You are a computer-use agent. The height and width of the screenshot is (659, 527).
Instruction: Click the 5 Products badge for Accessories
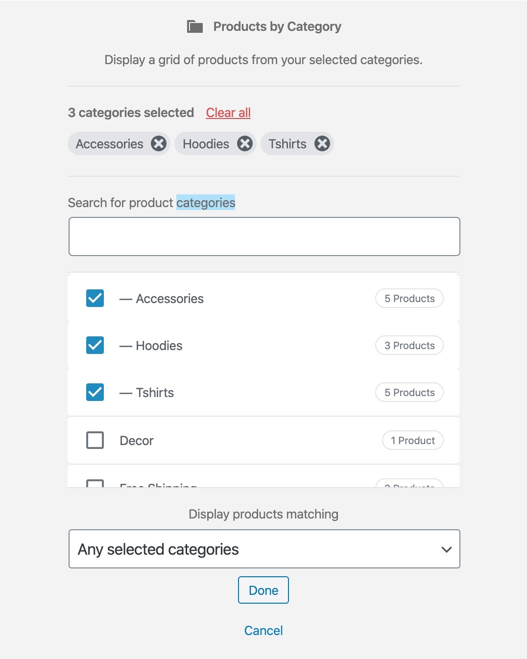point(409,299)
